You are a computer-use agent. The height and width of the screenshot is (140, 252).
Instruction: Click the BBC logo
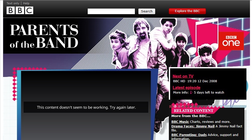pos(20,10)
